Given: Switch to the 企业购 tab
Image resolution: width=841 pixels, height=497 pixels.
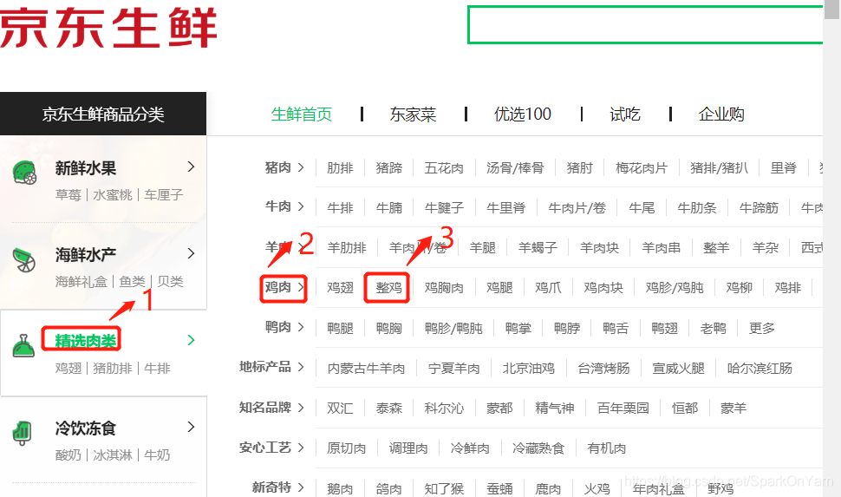Looking at the screenshot, I should tap(720, 114).
